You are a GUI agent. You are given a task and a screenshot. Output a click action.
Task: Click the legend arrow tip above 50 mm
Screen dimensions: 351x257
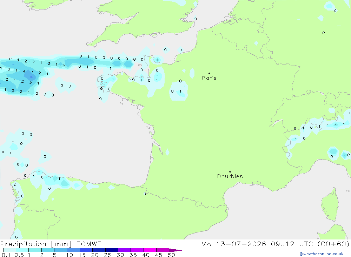click(x=176, y=250)
